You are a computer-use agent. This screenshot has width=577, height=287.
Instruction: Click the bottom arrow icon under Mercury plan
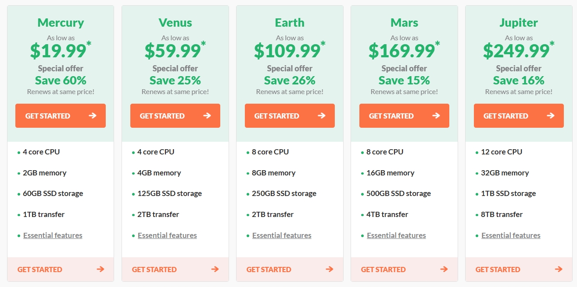tap(100, 269)
